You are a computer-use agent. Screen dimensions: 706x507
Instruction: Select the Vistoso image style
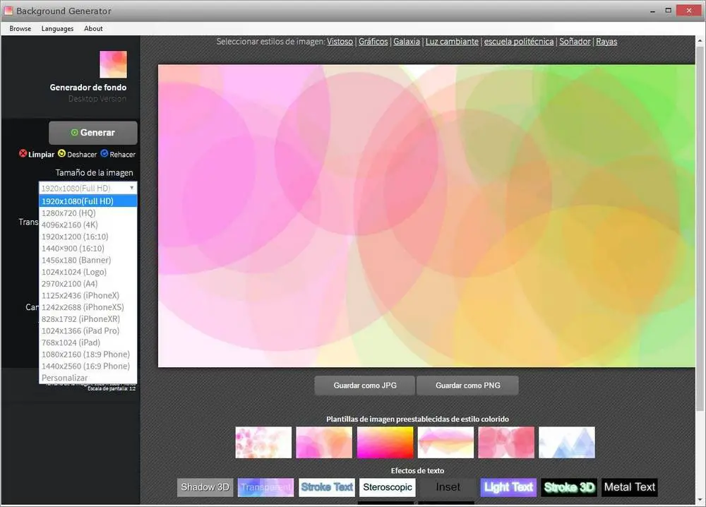340,42
